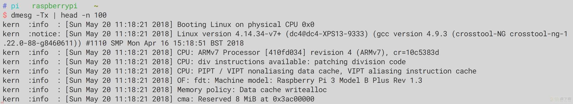The height and width of the screenshot is (104, 573).
Task: Click the raspberrypi hostname text
Action: pos(55,6)
